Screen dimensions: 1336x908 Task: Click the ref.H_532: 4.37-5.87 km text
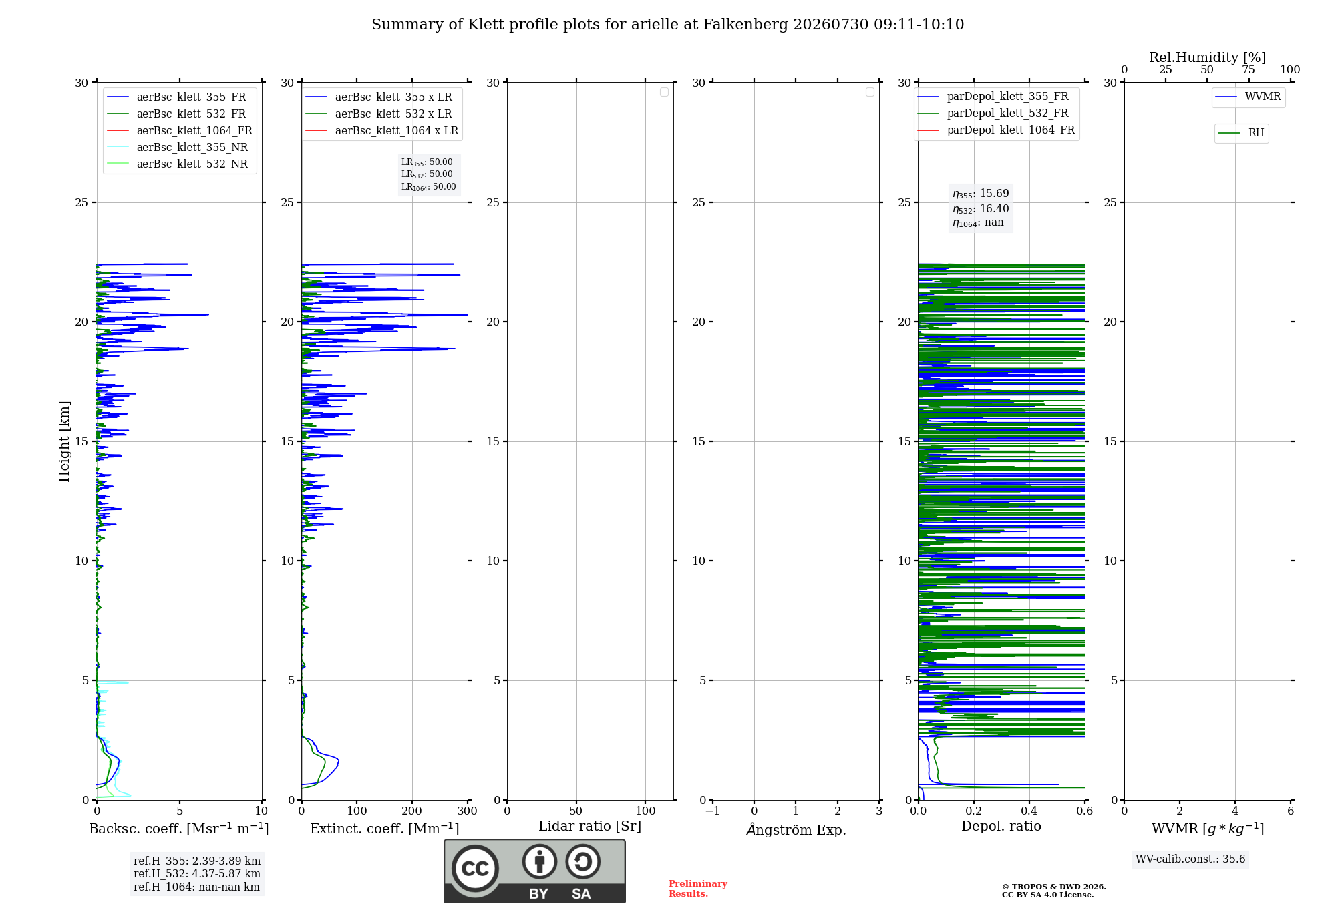197,874
